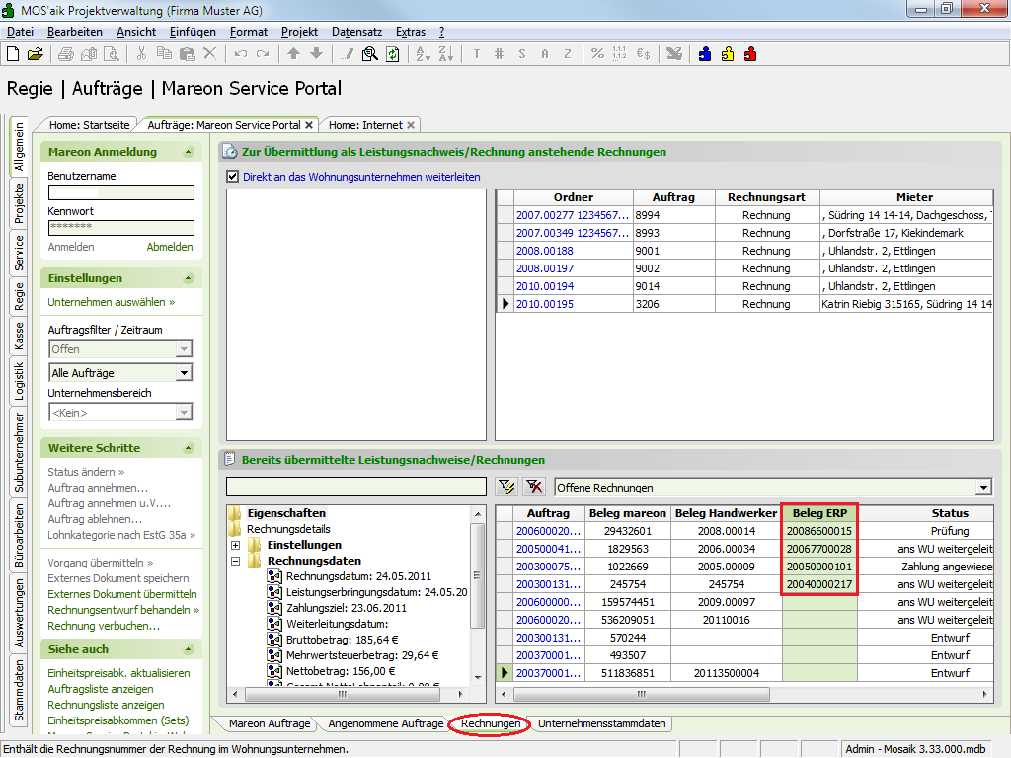Click the New document toolbar icon
Screen dimensions: 1011x758
click(13, 53)
